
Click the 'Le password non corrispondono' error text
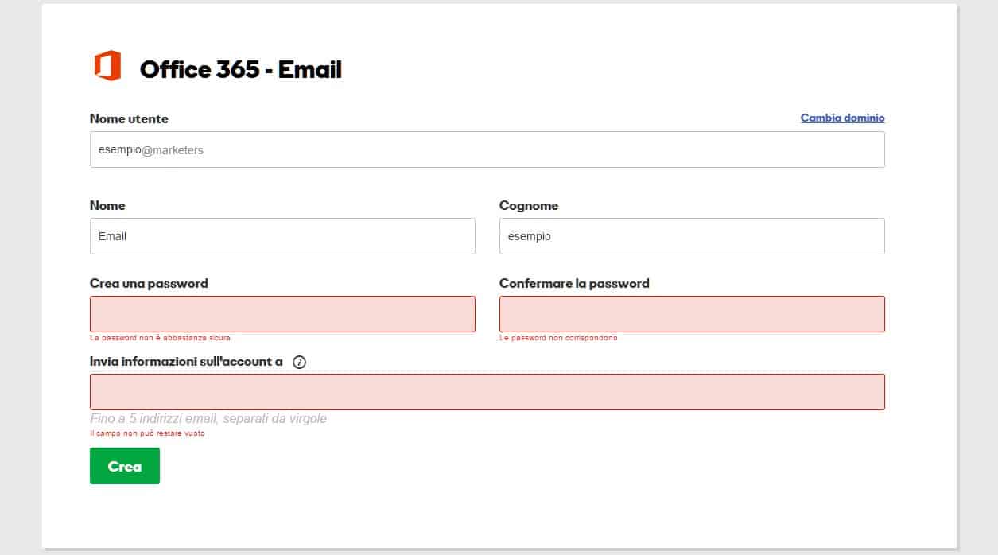tap(558, 337)
